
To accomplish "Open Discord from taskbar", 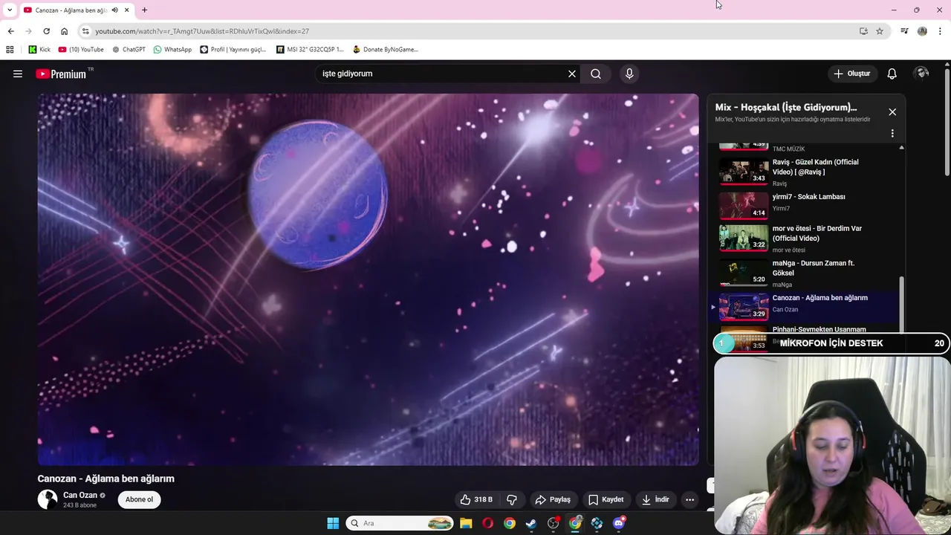I will pos(619,523).
